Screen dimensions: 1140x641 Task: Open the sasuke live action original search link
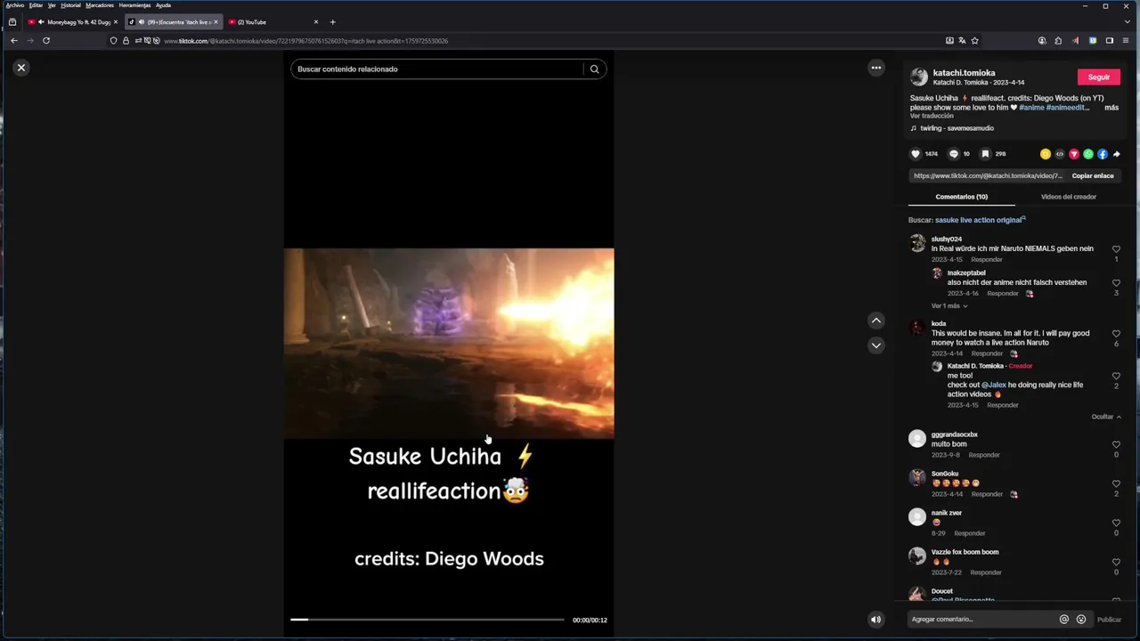point(980,220)
